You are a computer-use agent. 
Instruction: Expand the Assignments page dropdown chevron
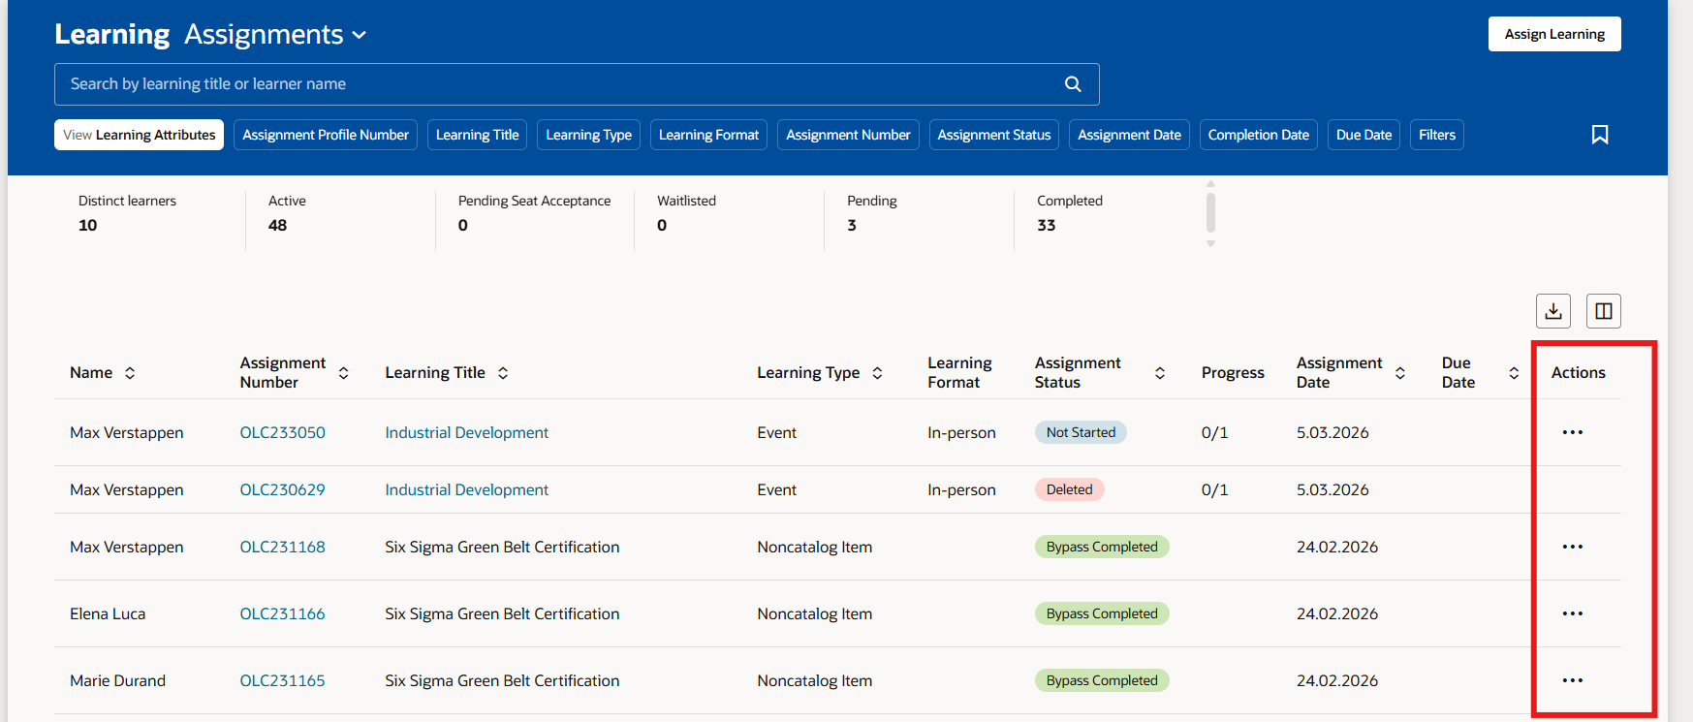click(360, 35)
